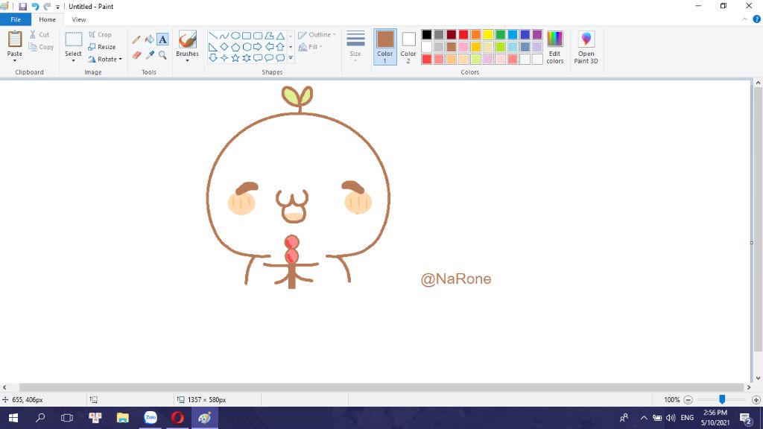Click the Zoom in plus button
Screen dimensions: 763x429
(x=756, y=400)
